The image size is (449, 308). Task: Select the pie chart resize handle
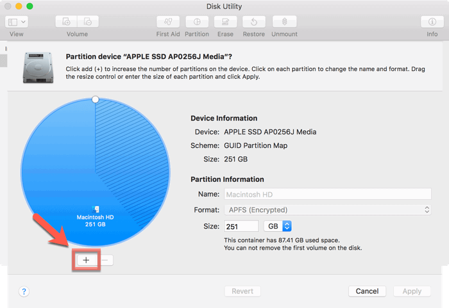click(x=96, y=99)
